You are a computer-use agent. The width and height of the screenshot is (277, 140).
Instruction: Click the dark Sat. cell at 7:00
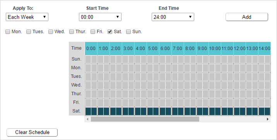coord(175,111)
